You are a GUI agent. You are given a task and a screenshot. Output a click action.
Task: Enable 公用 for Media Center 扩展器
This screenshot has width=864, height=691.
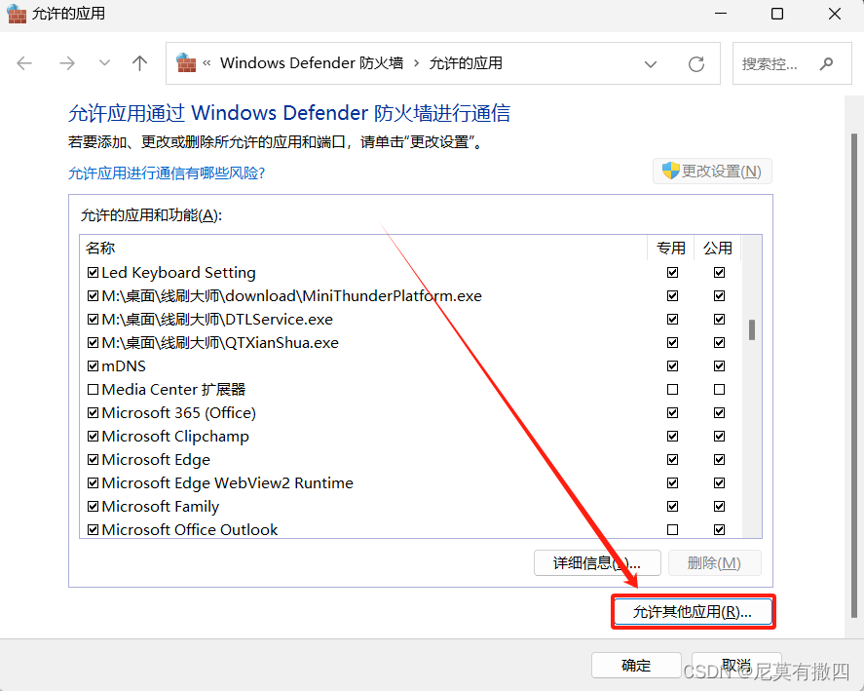[x=719, y=389]
